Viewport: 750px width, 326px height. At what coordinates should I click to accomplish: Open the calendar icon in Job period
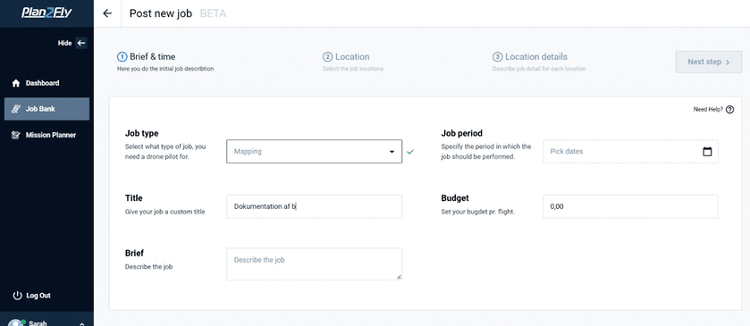[x=707, y=152]
